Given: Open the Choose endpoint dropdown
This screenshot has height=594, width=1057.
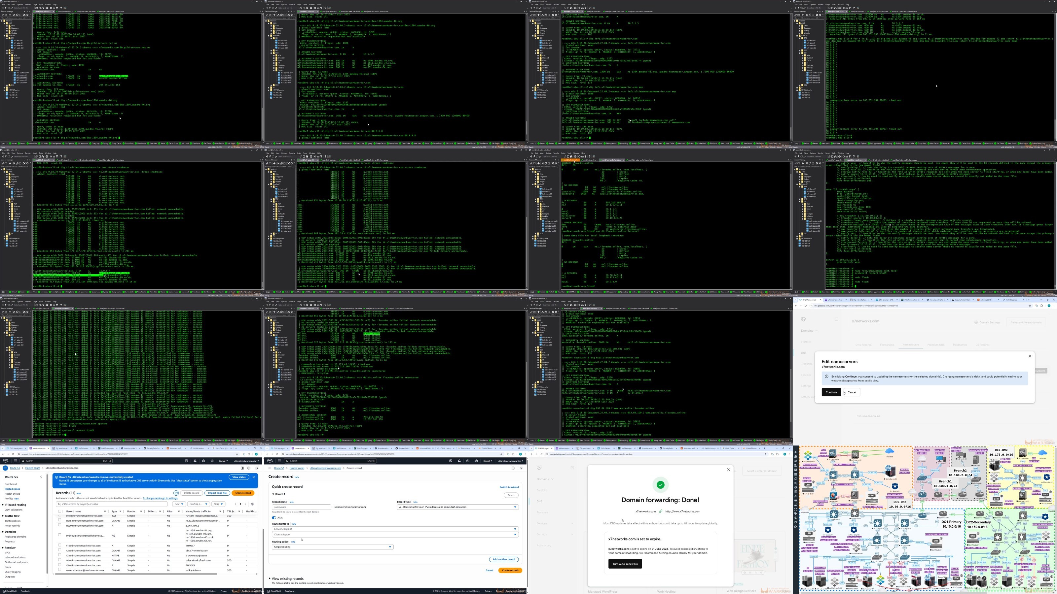Looking at the screenshot, I should (395, 529).
